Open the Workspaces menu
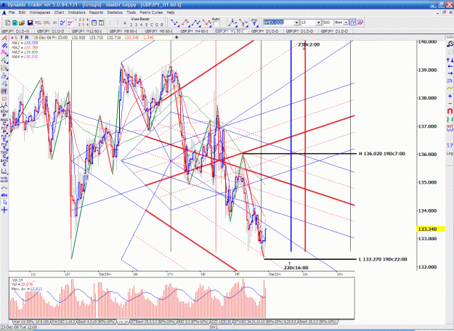454x331 pixels. coord(40,12)
